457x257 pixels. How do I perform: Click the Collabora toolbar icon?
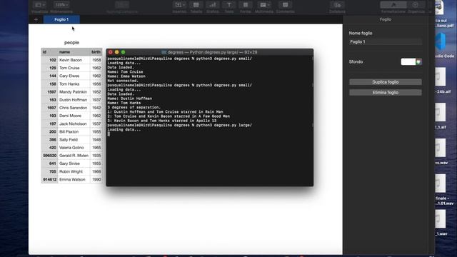tap(337, 5)
